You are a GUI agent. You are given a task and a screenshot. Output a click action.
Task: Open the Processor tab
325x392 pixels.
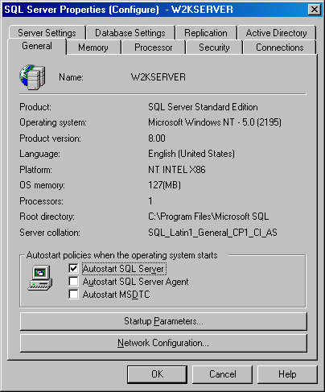(153, 47)
